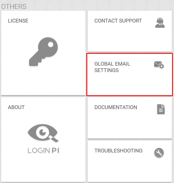
Task: Open the CONTACT SUPPORT tile label
Action: [x=118, y=21]
